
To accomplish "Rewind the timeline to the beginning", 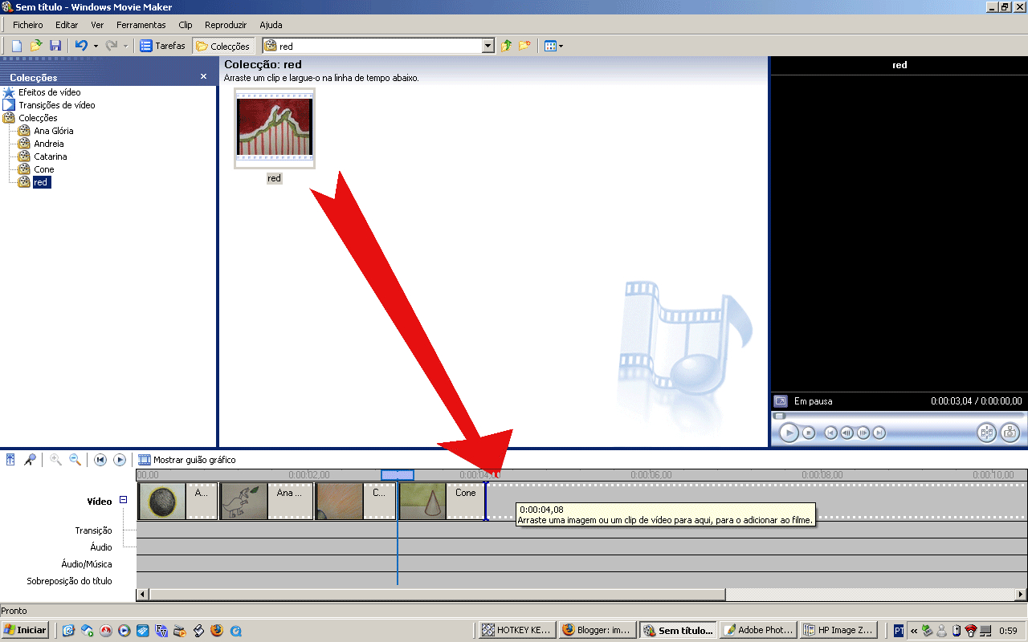I will click(100, 460).
